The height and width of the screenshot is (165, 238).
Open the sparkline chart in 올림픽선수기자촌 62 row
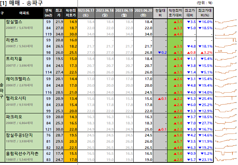pyautogui.click(x=226, y=153)
